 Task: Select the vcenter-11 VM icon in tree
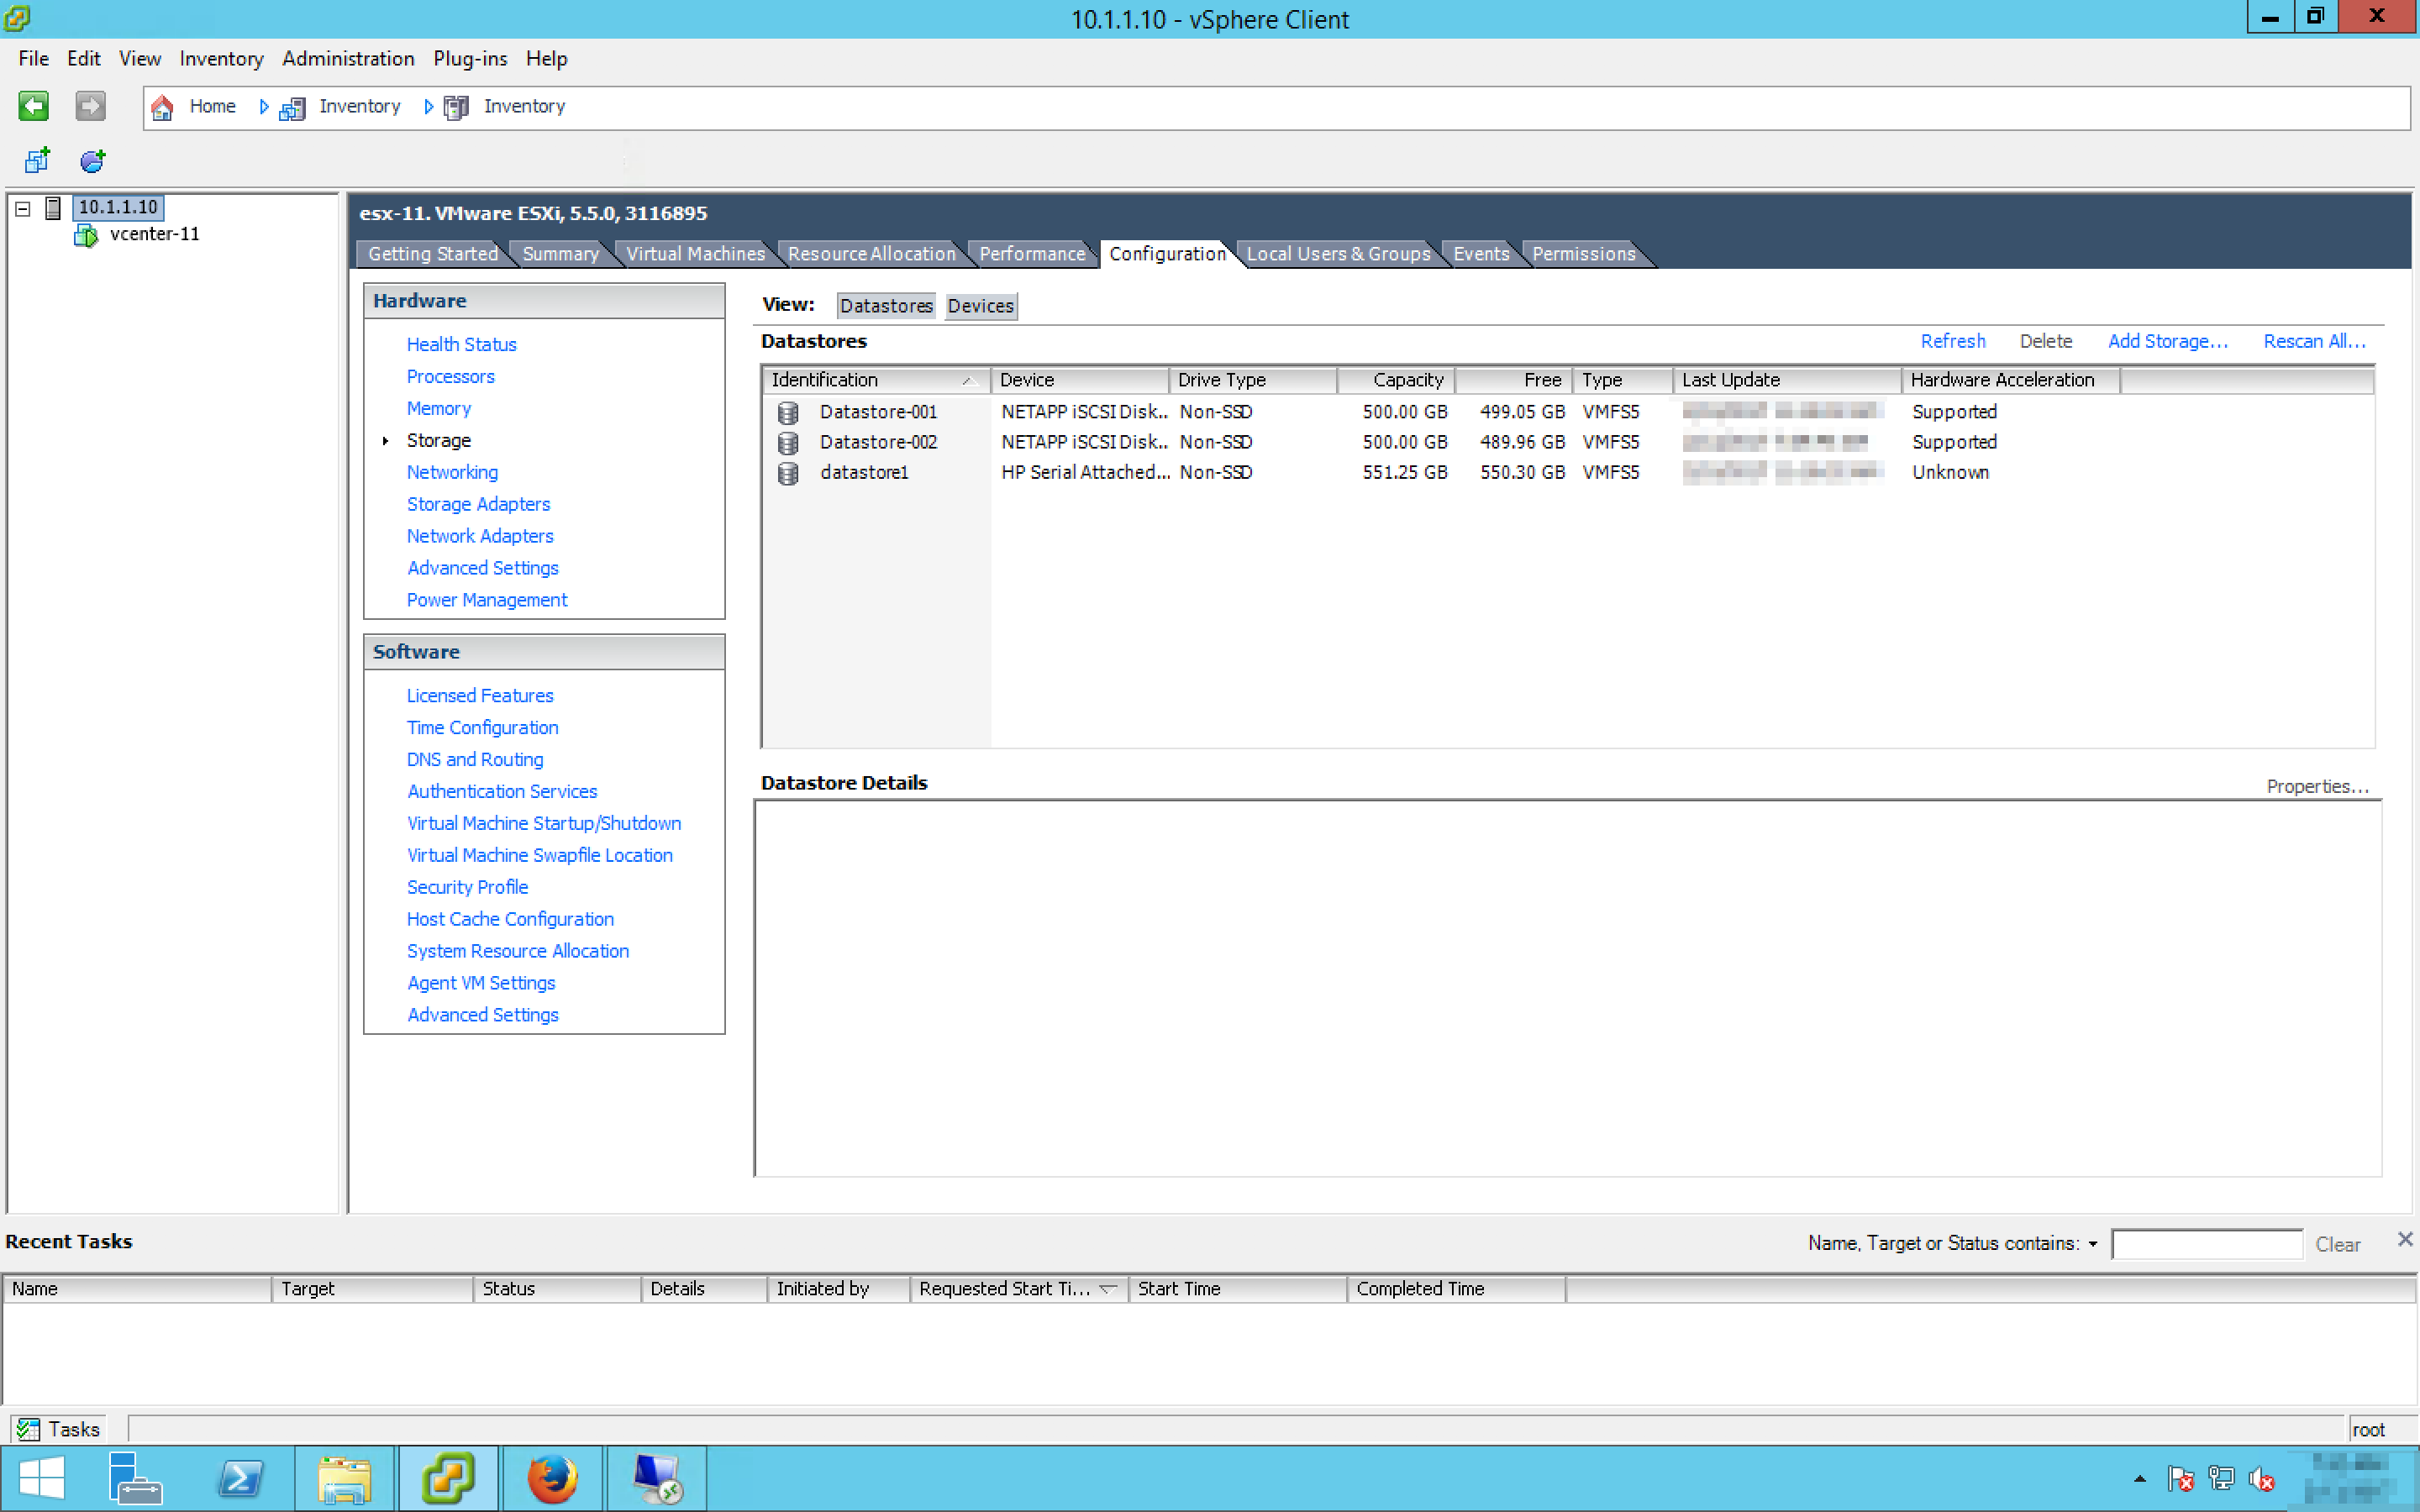pos(86,235)
